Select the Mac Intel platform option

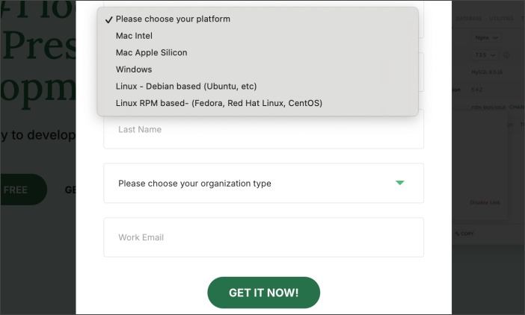click(x=135, y=36)
